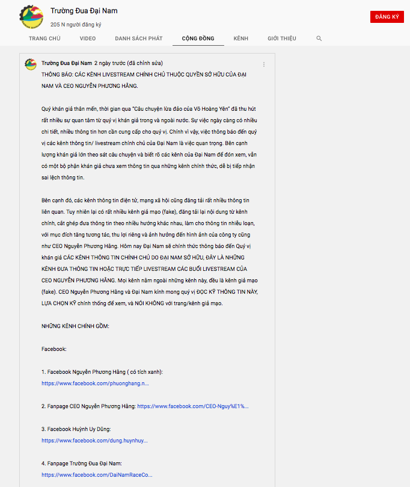Subscribe with the ĐĂNG KÝ button
The image size is (410, 487).
tap(387, 17)
